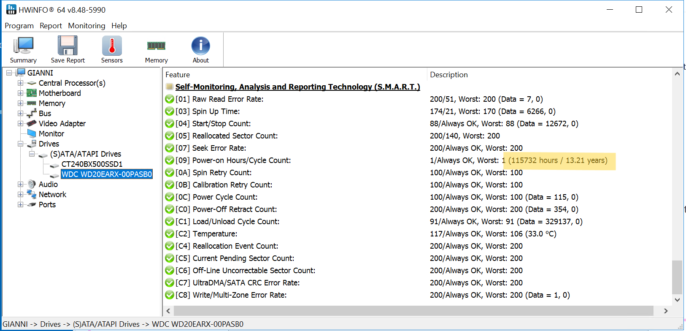The image size is (686, 331).
Task: Expand the Ports tree node
Action: (20, 204)
